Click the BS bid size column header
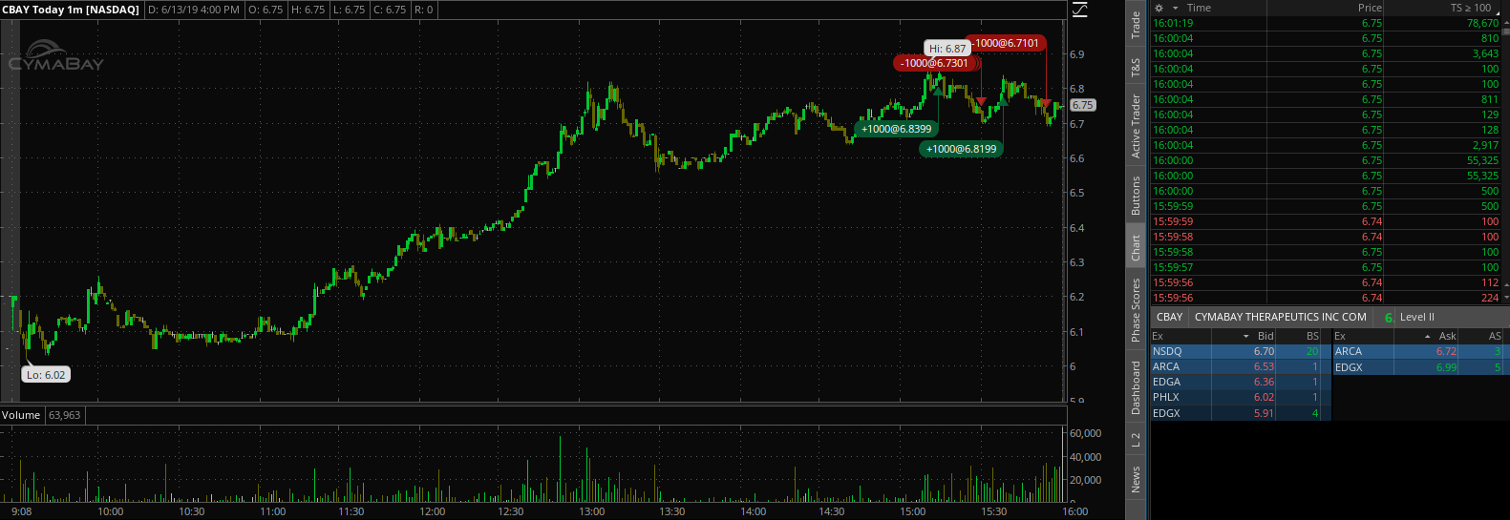This screenshot has height=520, width=1510. pyautogui.click(x=1312, y=336)
